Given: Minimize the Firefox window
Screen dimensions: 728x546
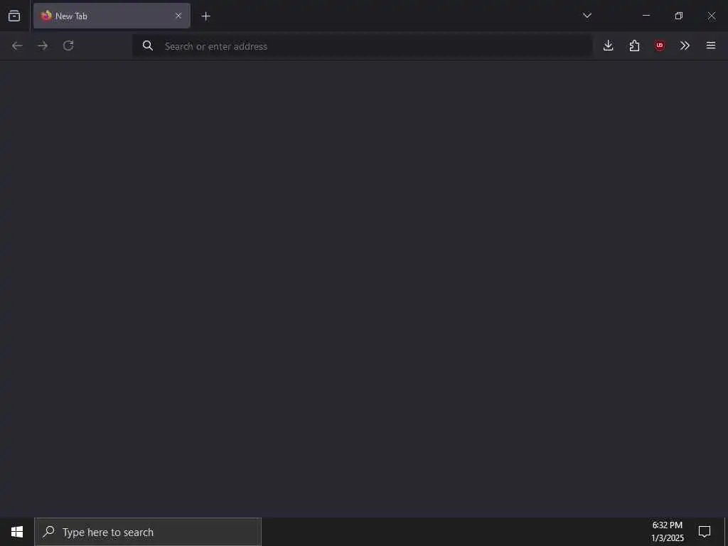Looking at the screenshot, I should tap(646, 16).
